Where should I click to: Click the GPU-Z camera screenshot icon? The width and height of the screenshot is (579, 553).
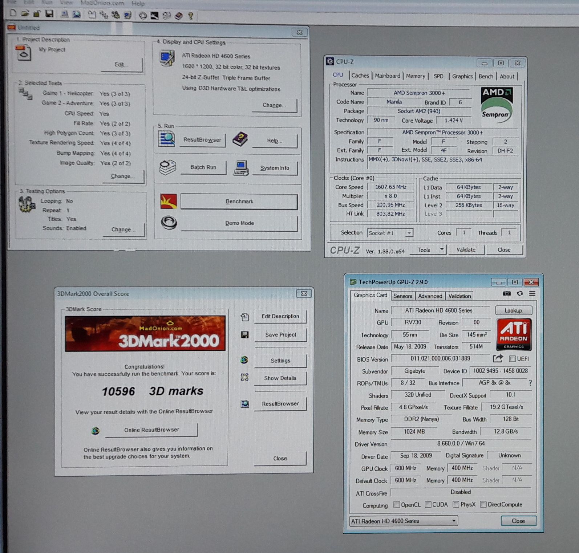(507, 293)
